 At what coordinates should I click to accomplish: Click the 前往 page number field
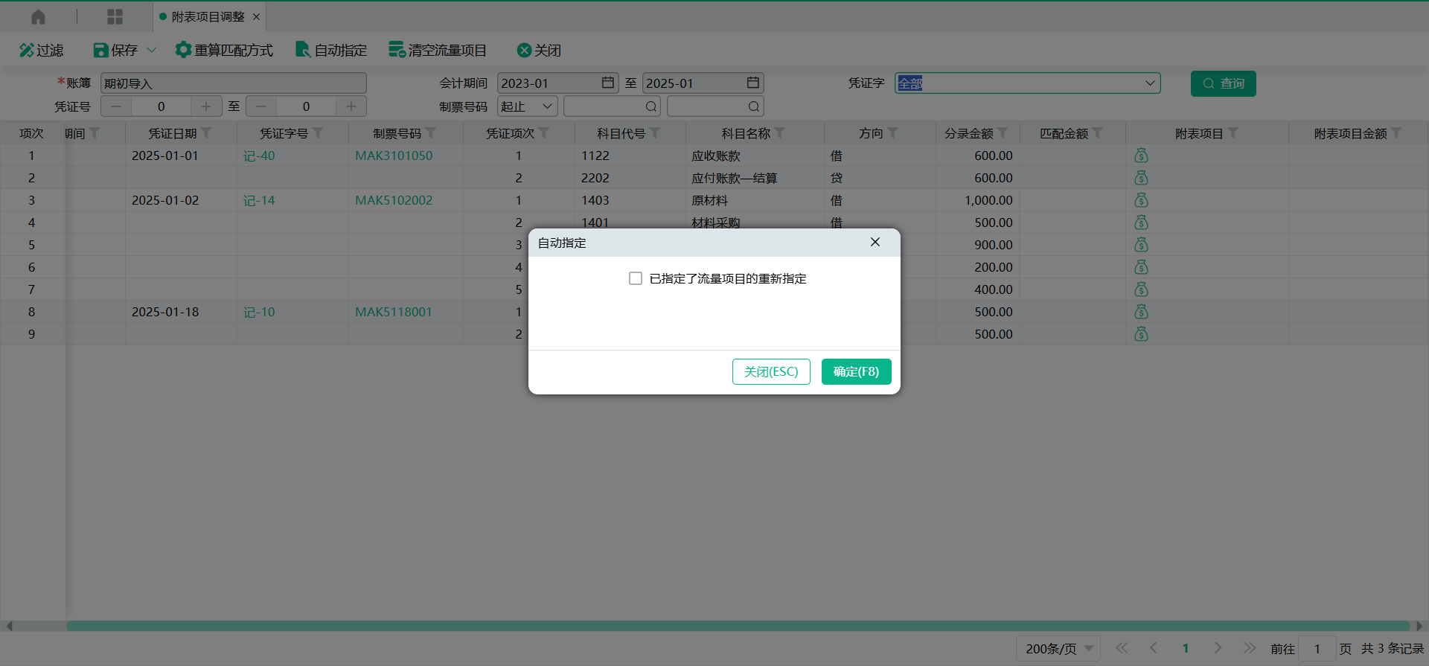(1317, 648)
